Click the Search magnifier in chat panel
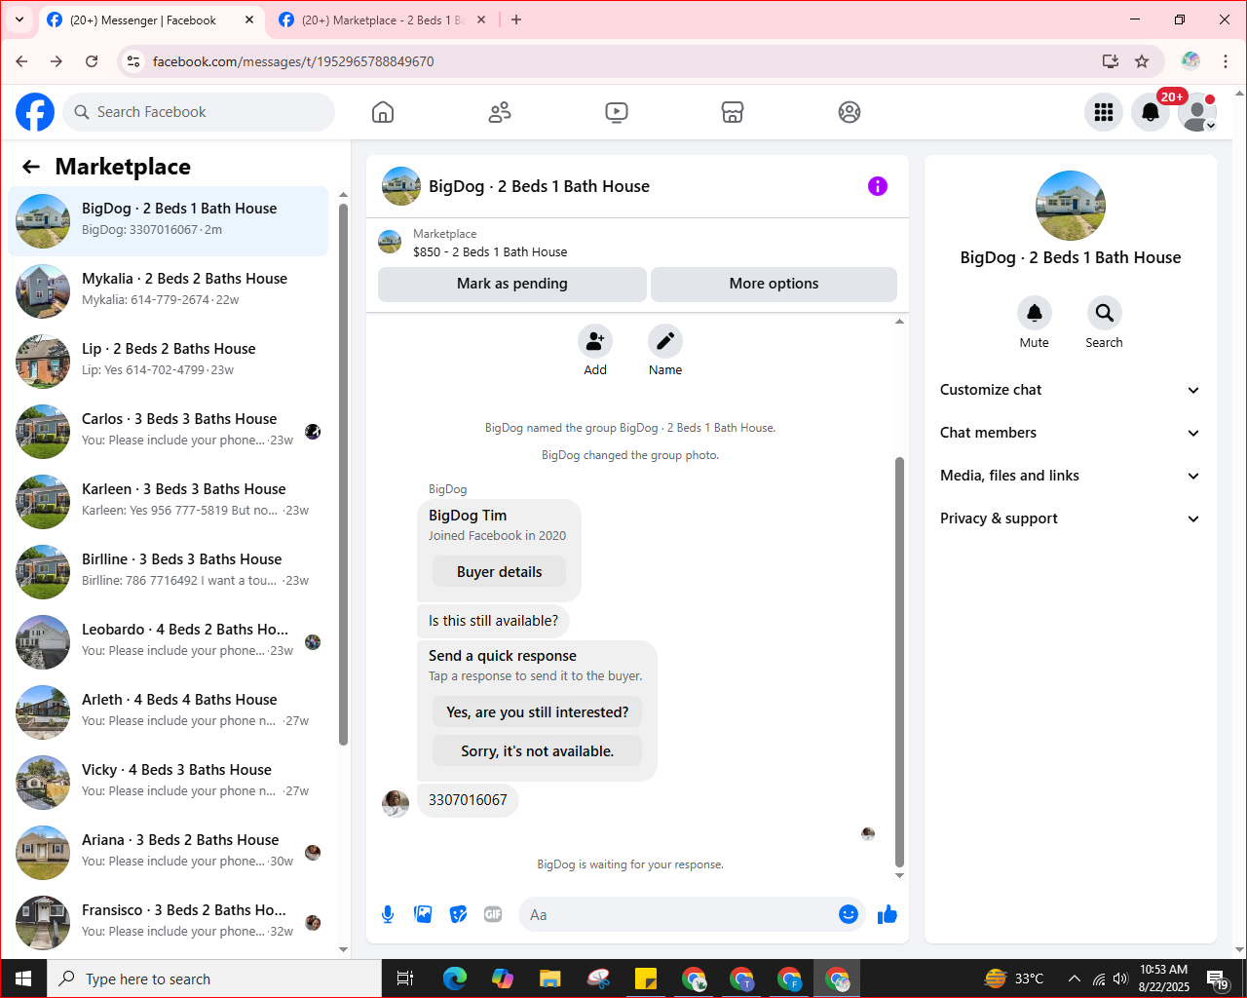 1105,313
